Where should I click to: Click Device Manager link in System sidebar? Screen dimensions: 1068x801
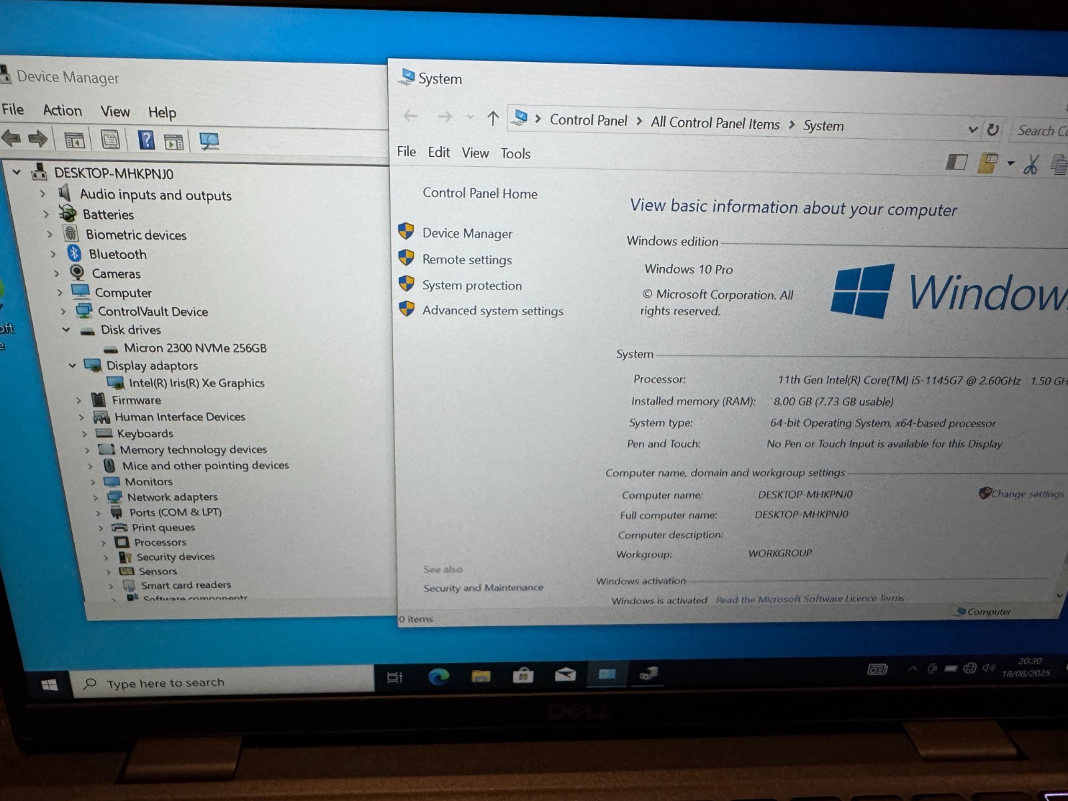467,233
